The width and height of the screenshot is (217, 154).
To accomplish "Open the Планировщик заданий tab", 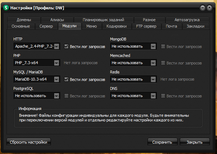I will (x=103, y=20).
